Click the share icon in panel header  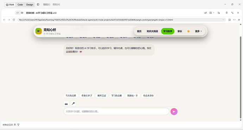click(206, 13)
